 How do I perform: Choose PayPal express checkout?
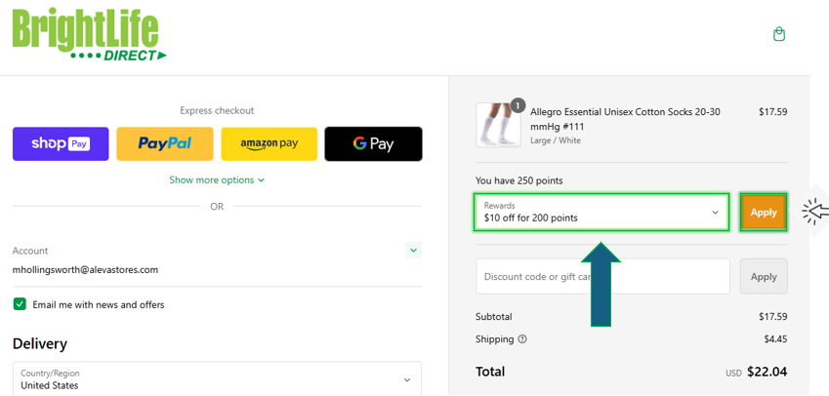pyautogui.click(x=165, y=143)
